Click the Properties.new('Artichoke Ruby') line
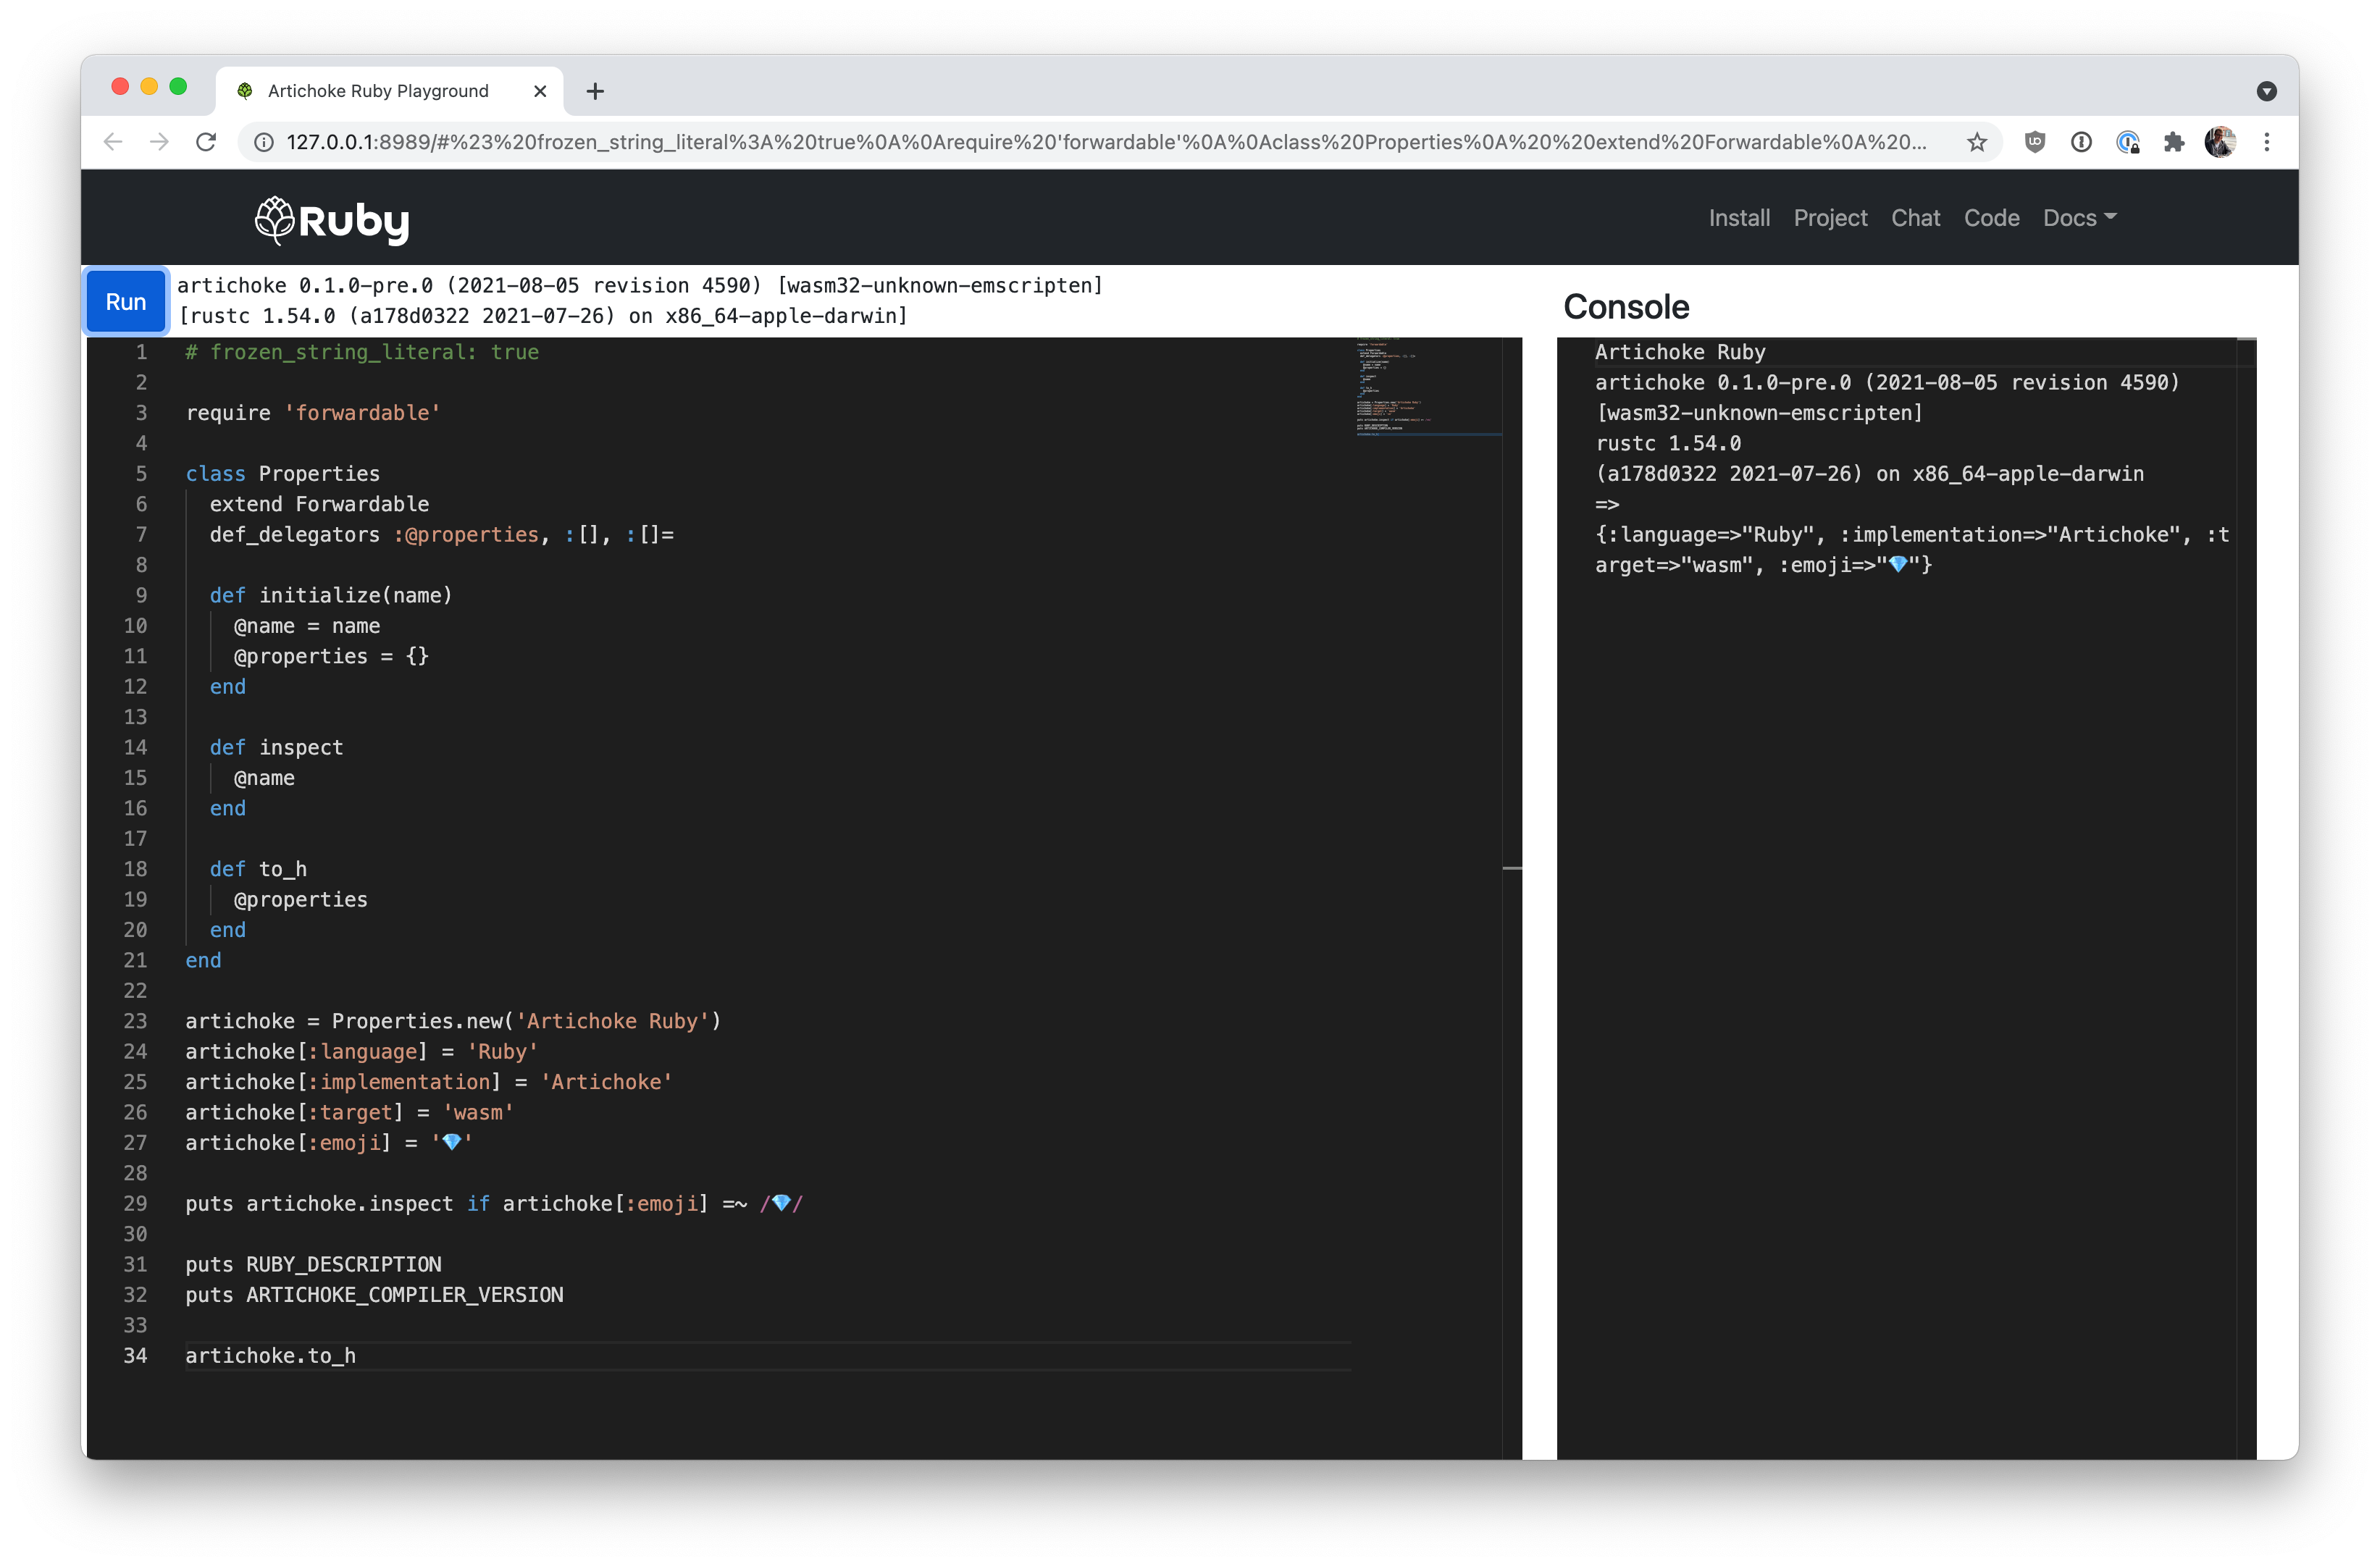2380x1567 pixels. point(453,1021)
